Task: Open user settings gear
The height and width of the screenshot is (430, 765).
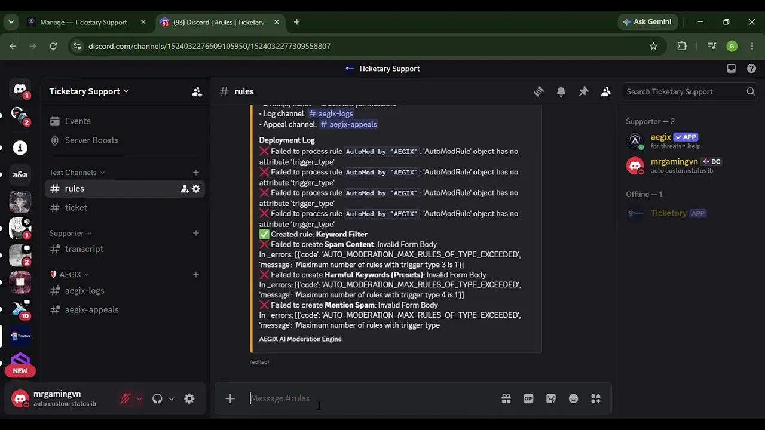Action: (189, 399)
